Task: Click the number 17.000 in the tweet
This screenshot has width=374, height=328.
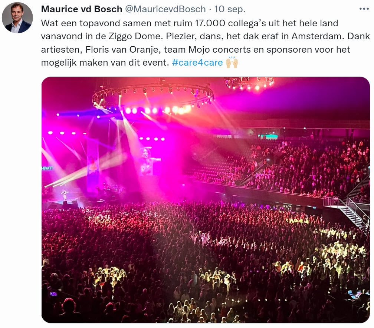Action: [210, 23]
